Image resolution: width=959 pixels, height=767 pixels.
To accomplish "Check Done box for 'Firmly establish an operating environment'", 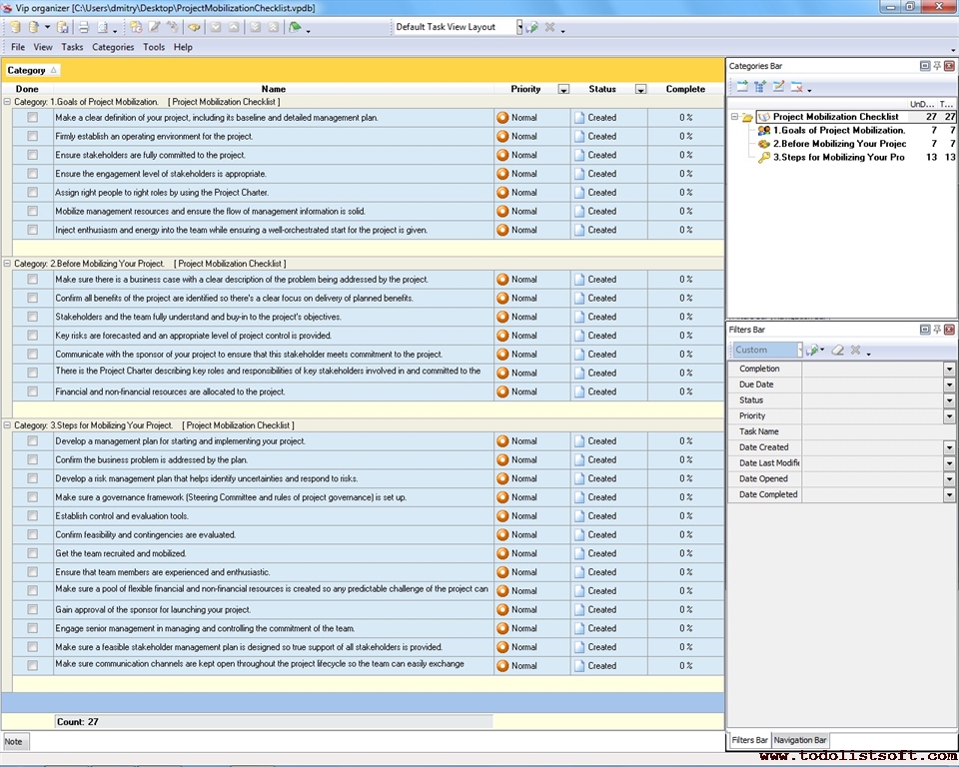I will coord(33,136).
